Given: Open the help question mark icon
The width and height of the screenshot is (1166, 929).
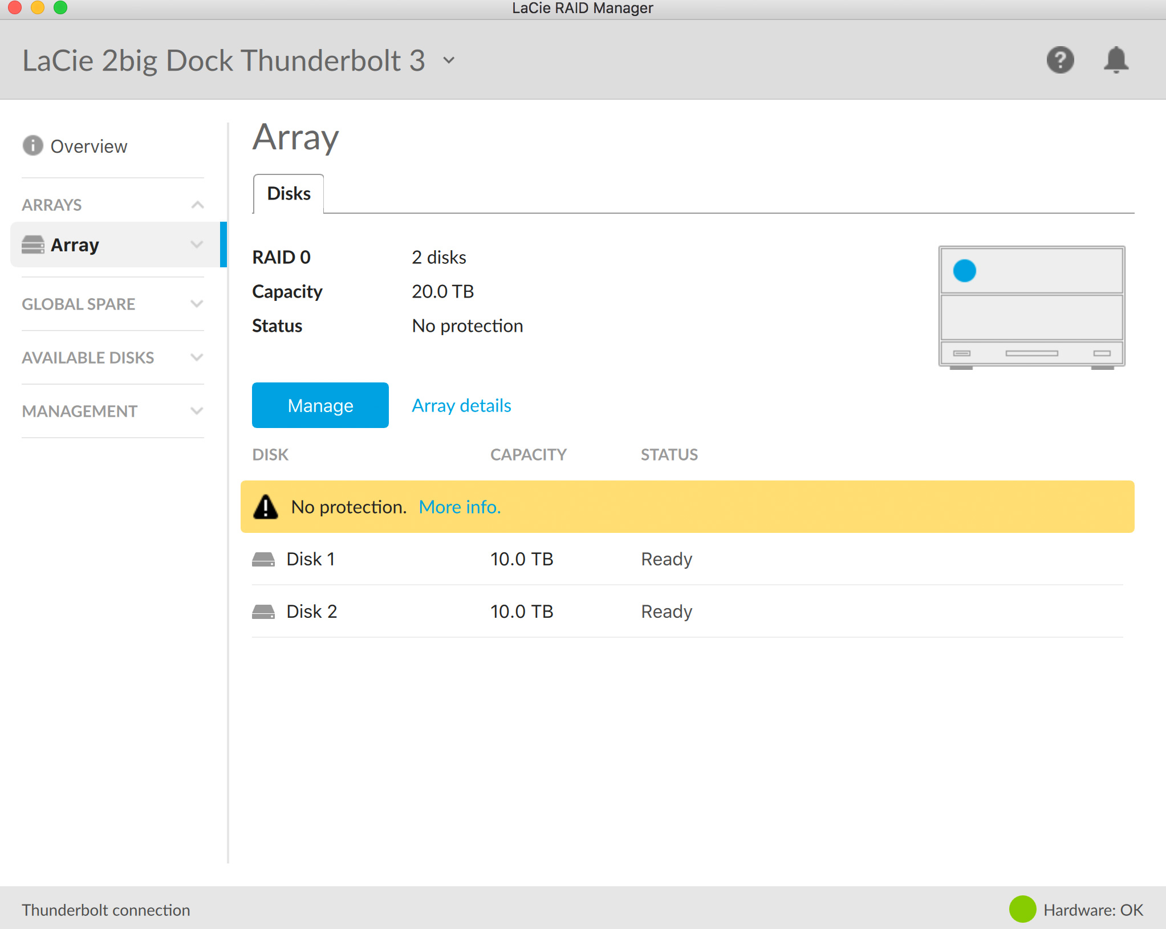Looking at the screenshot, I should tap(1060, 60).
